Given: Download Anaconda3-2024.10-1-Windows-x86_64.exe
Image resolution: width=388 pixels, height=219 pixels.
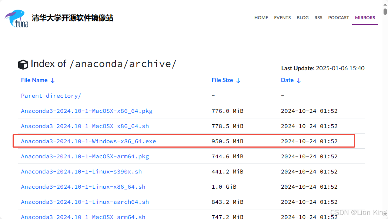Looking at the screenshot, I should (x=88, y=141).
